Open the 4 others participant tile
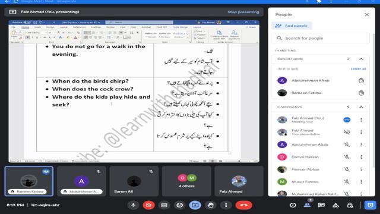The width and height of the screenshot is (380, 214). [186, 181]
